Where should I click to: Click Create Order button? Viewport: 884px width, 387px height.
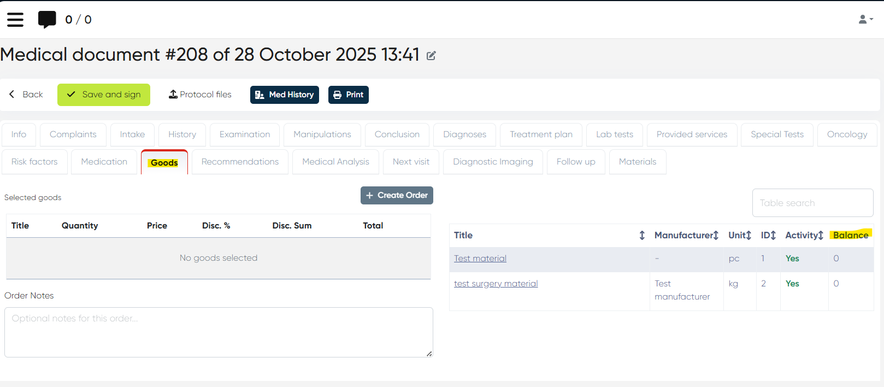[397, 195]
